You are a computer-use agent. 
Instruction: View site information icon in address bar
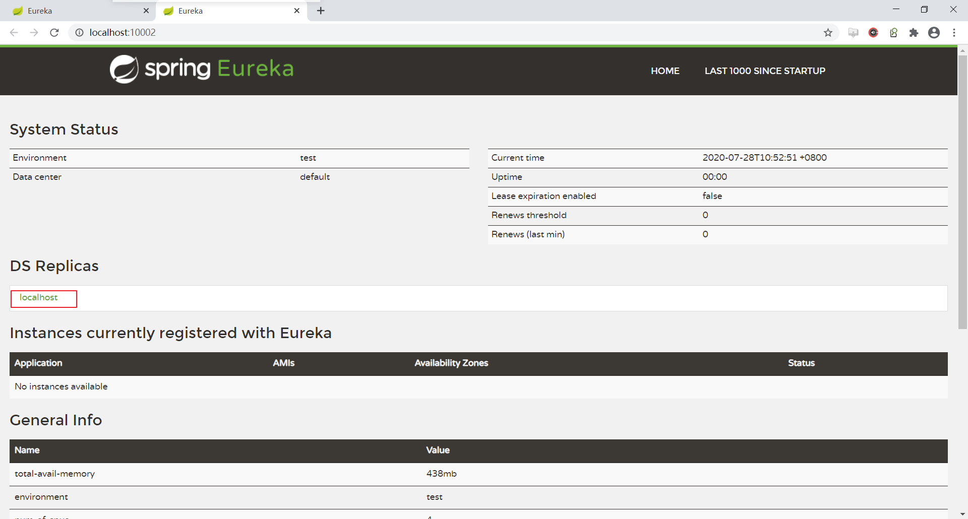(x=79, y=33)
